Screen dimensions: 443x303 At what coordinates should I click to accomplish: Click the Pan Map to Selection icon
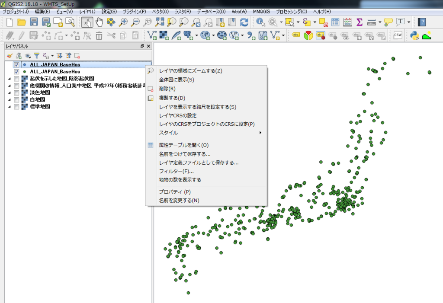[x=111, y=22]
